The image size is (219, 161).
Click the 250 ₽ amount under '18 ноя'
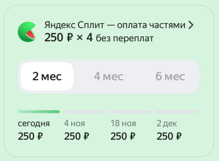tap(123, 136)
